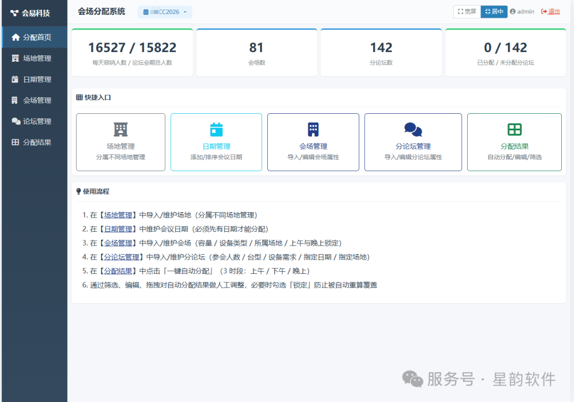Open 场地管理 from the sidebar menu
574x402 pixels.
click(x=35, y=58)
